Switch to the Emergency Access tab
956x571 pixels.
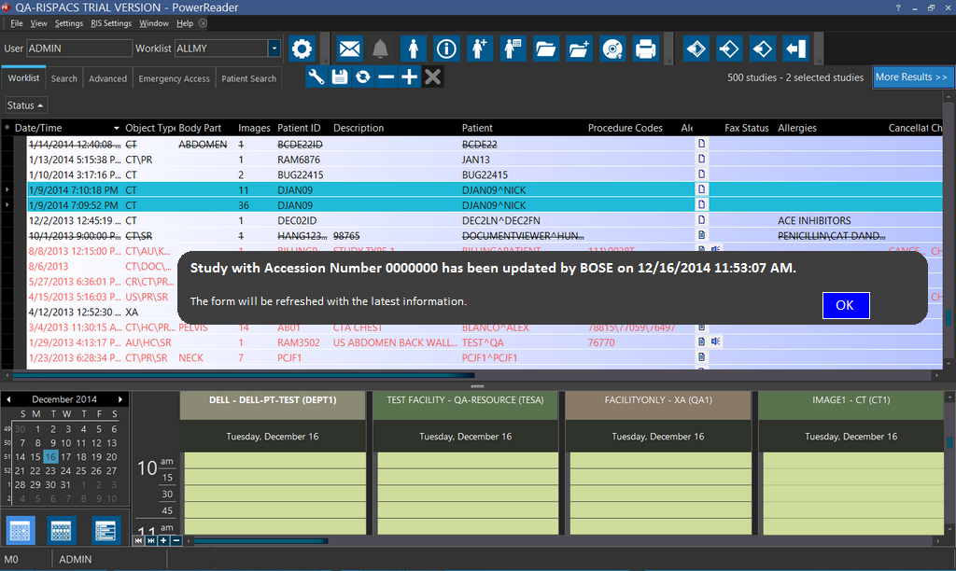coord(174,78)
